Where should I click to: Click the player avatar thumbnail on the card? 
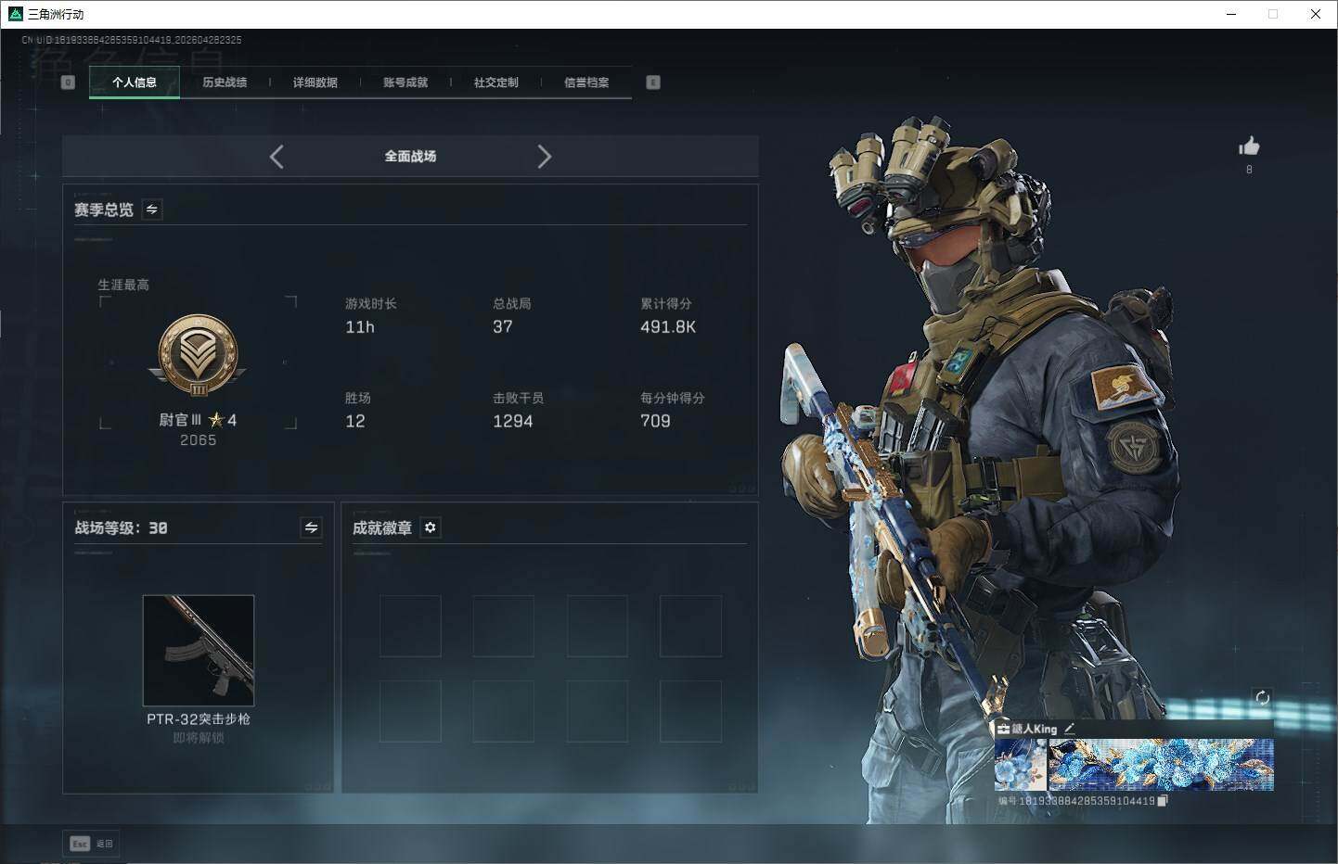click(1020, 765)
